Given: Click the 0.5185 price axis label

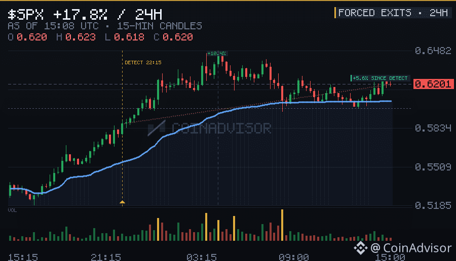Looking at the screenshot, I should point(433,205).
